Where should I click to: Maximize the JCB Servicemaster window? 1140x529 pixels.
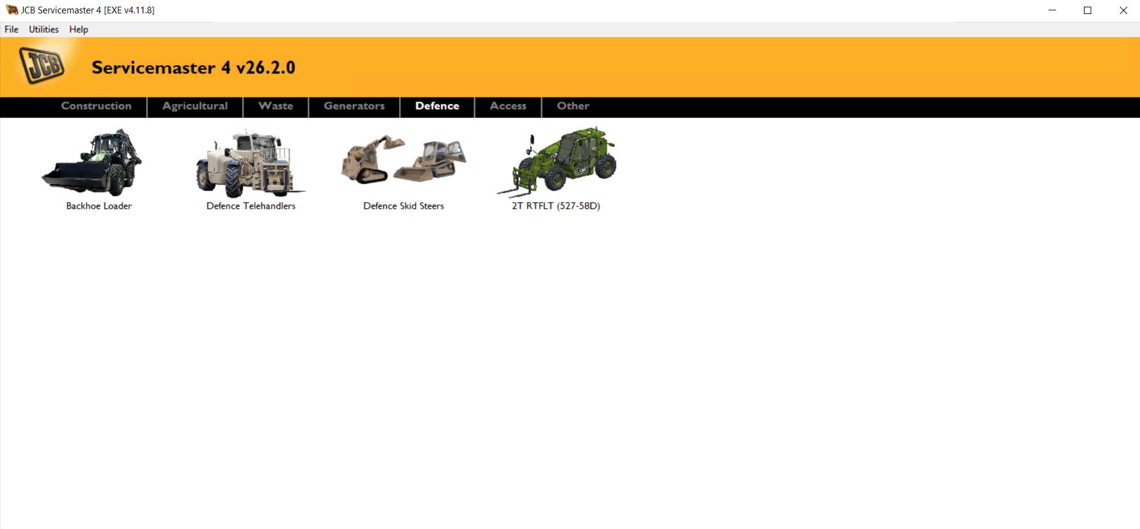coord(1088,10)
